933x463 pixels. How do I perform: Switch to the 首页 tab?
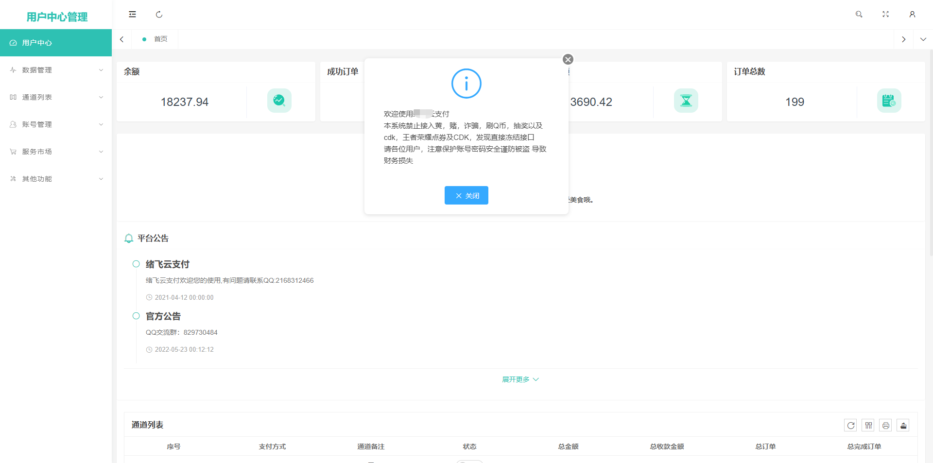click(x=160, y=39)
